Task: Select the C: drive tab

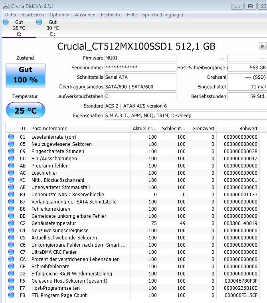Action: (x=19, y=28)
